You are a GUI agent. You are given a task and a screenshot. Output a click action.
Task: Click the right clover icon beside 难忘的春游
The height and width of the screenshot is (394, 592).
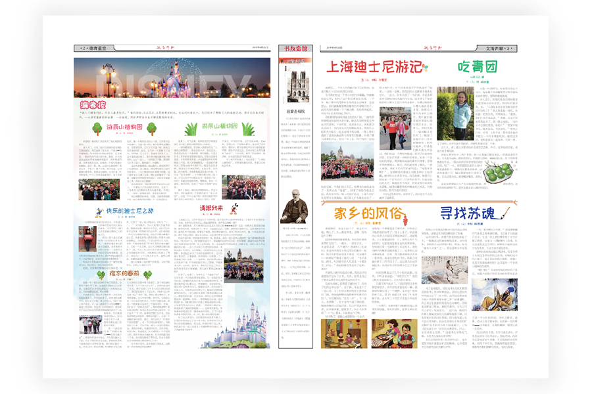pos(147,274)
